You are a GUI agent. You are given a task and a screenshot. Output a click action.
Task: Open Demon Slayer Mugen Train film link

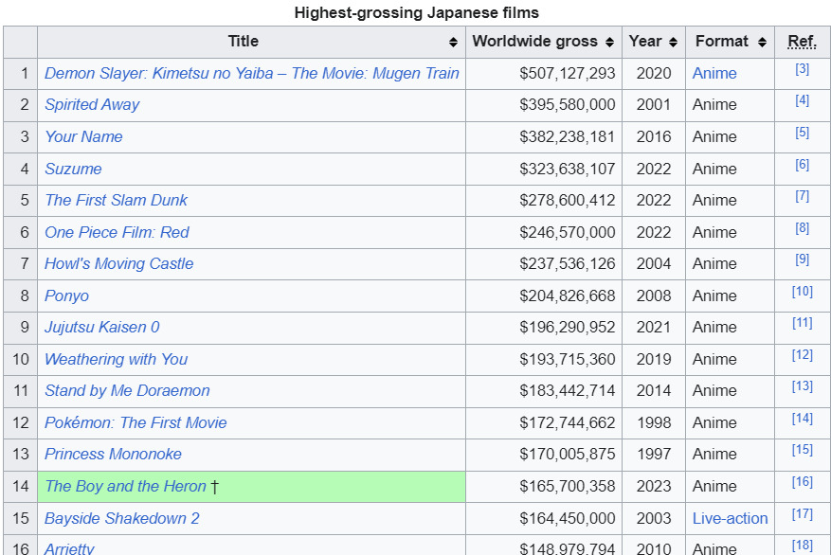(252, 73)
